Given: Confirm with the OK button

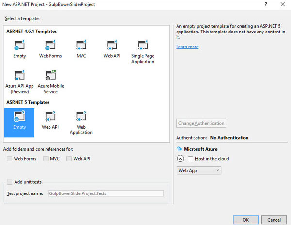Looking at the screenshot, I should (x=245, y=220).
